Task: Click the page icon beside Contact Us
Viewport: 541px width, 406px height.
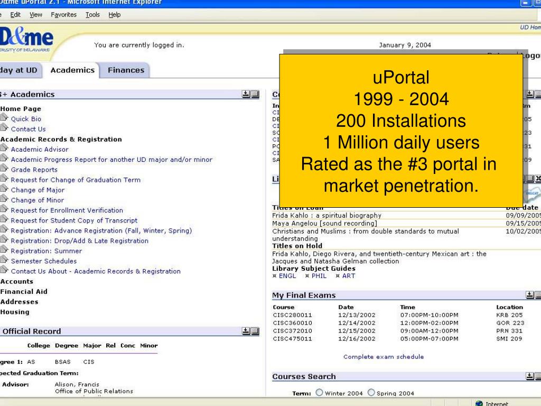Action: (4, 128)
